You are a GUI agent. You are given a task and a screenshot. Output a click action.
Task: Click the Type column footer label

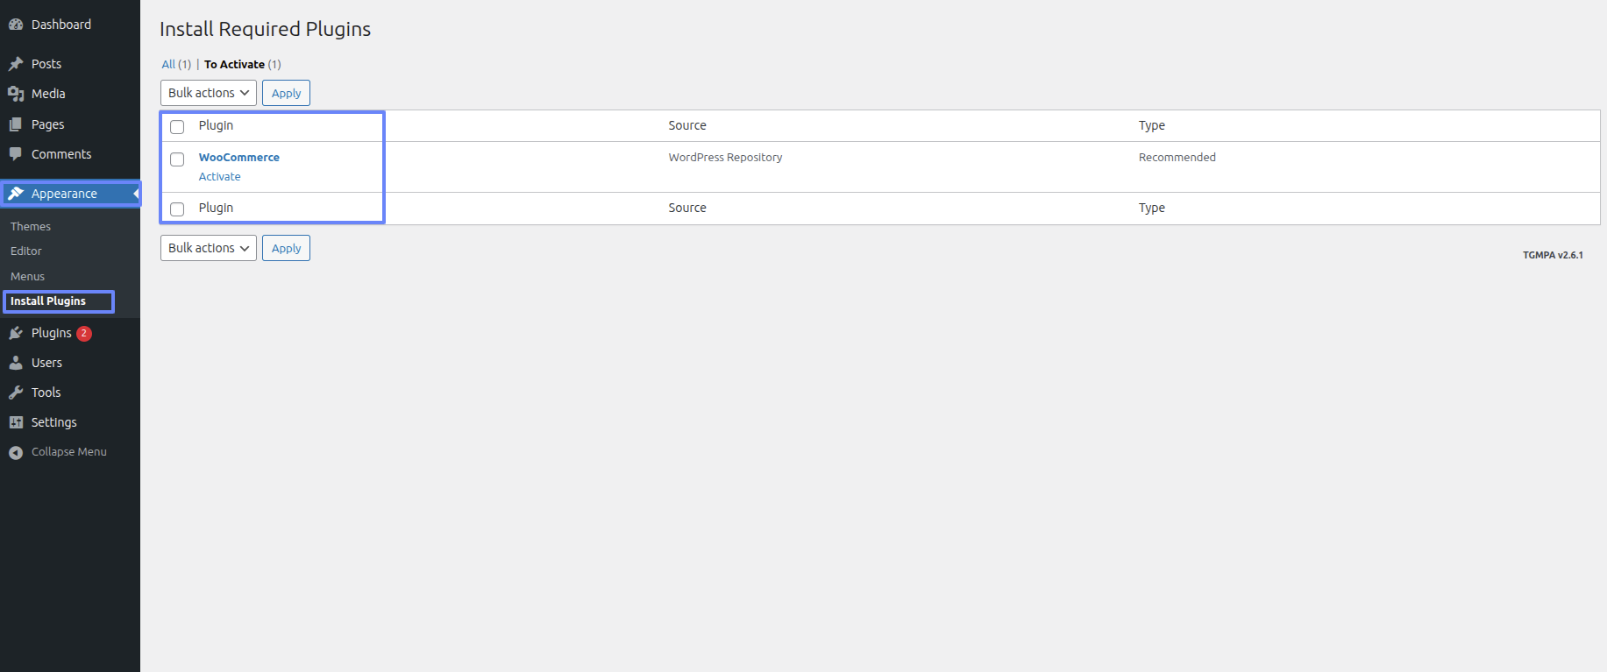click(x=1152, y=209)
